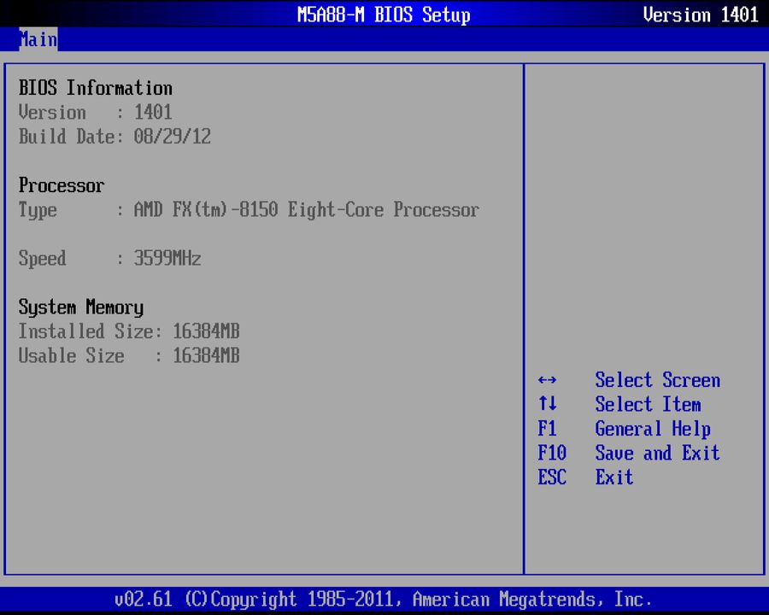The width and height of the screenshot is (769, 615).
Task: Click Build Date 08/29/12 line
Action: (x=114, y=137)
